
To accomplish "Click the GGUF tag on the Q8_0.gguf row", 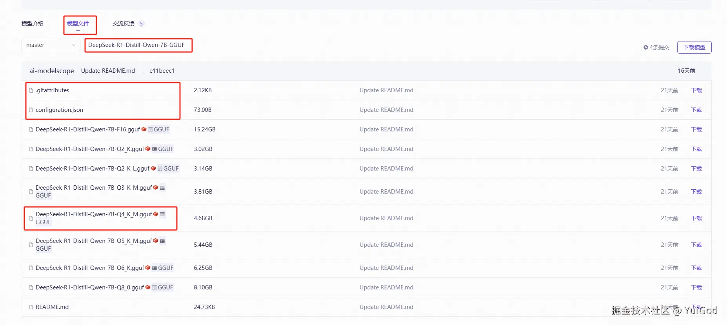I will [x=163, y=287].
